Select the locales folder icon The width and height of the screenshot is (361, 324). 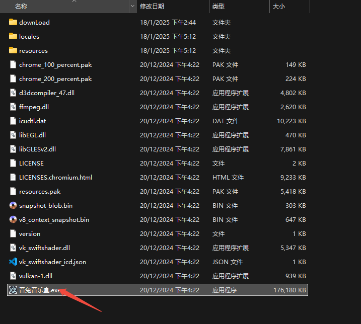[x=13, y=36]
